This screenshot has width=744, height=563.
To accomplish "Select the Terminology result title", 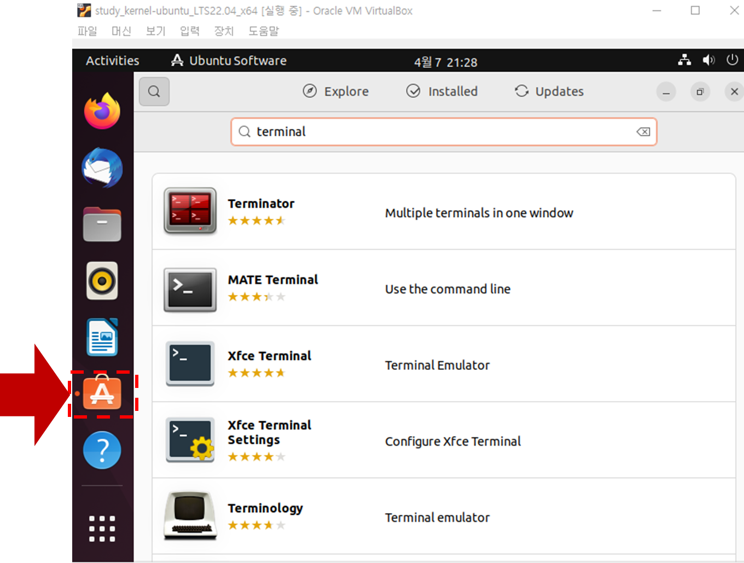I will 265,508.
